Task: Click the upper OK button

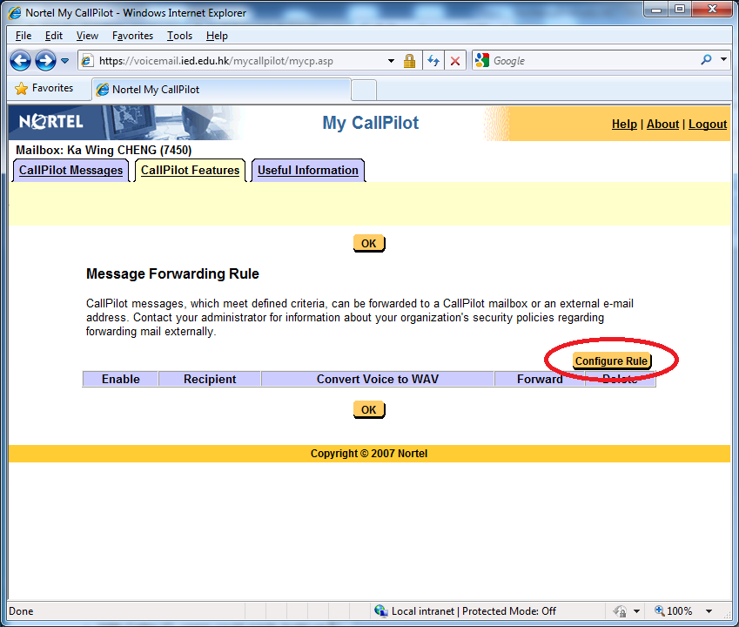Action: [368, 244]
